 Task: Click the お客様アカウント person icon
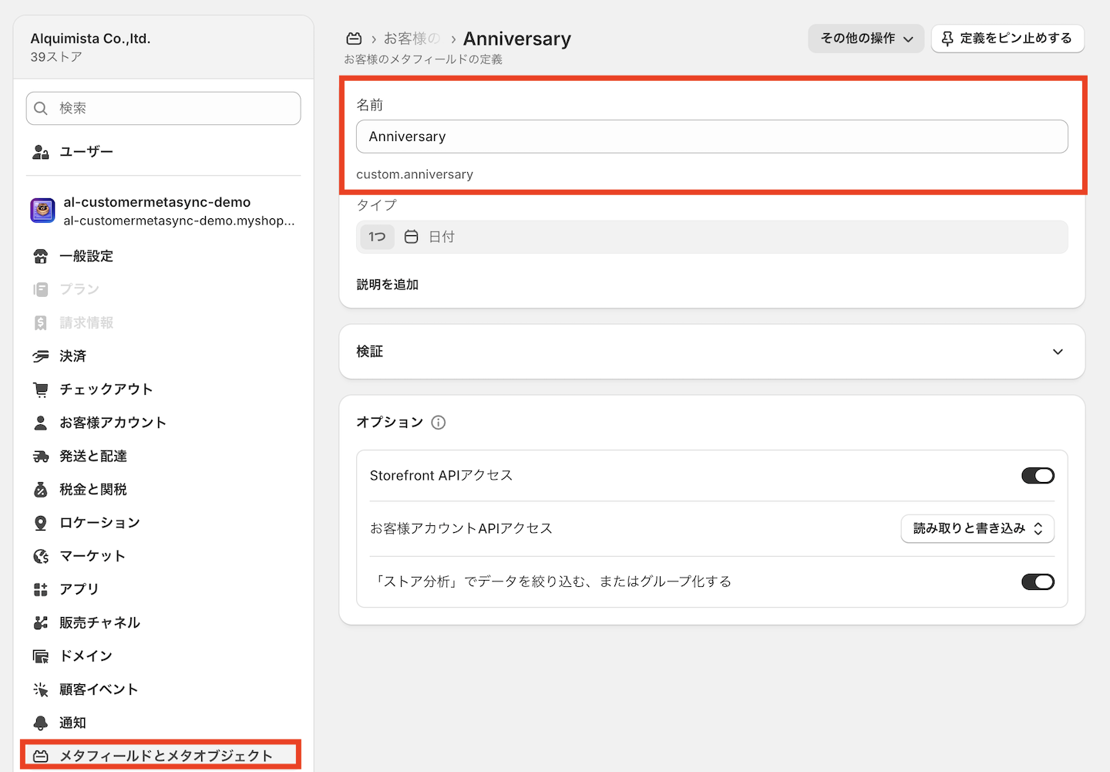[41, 423]
